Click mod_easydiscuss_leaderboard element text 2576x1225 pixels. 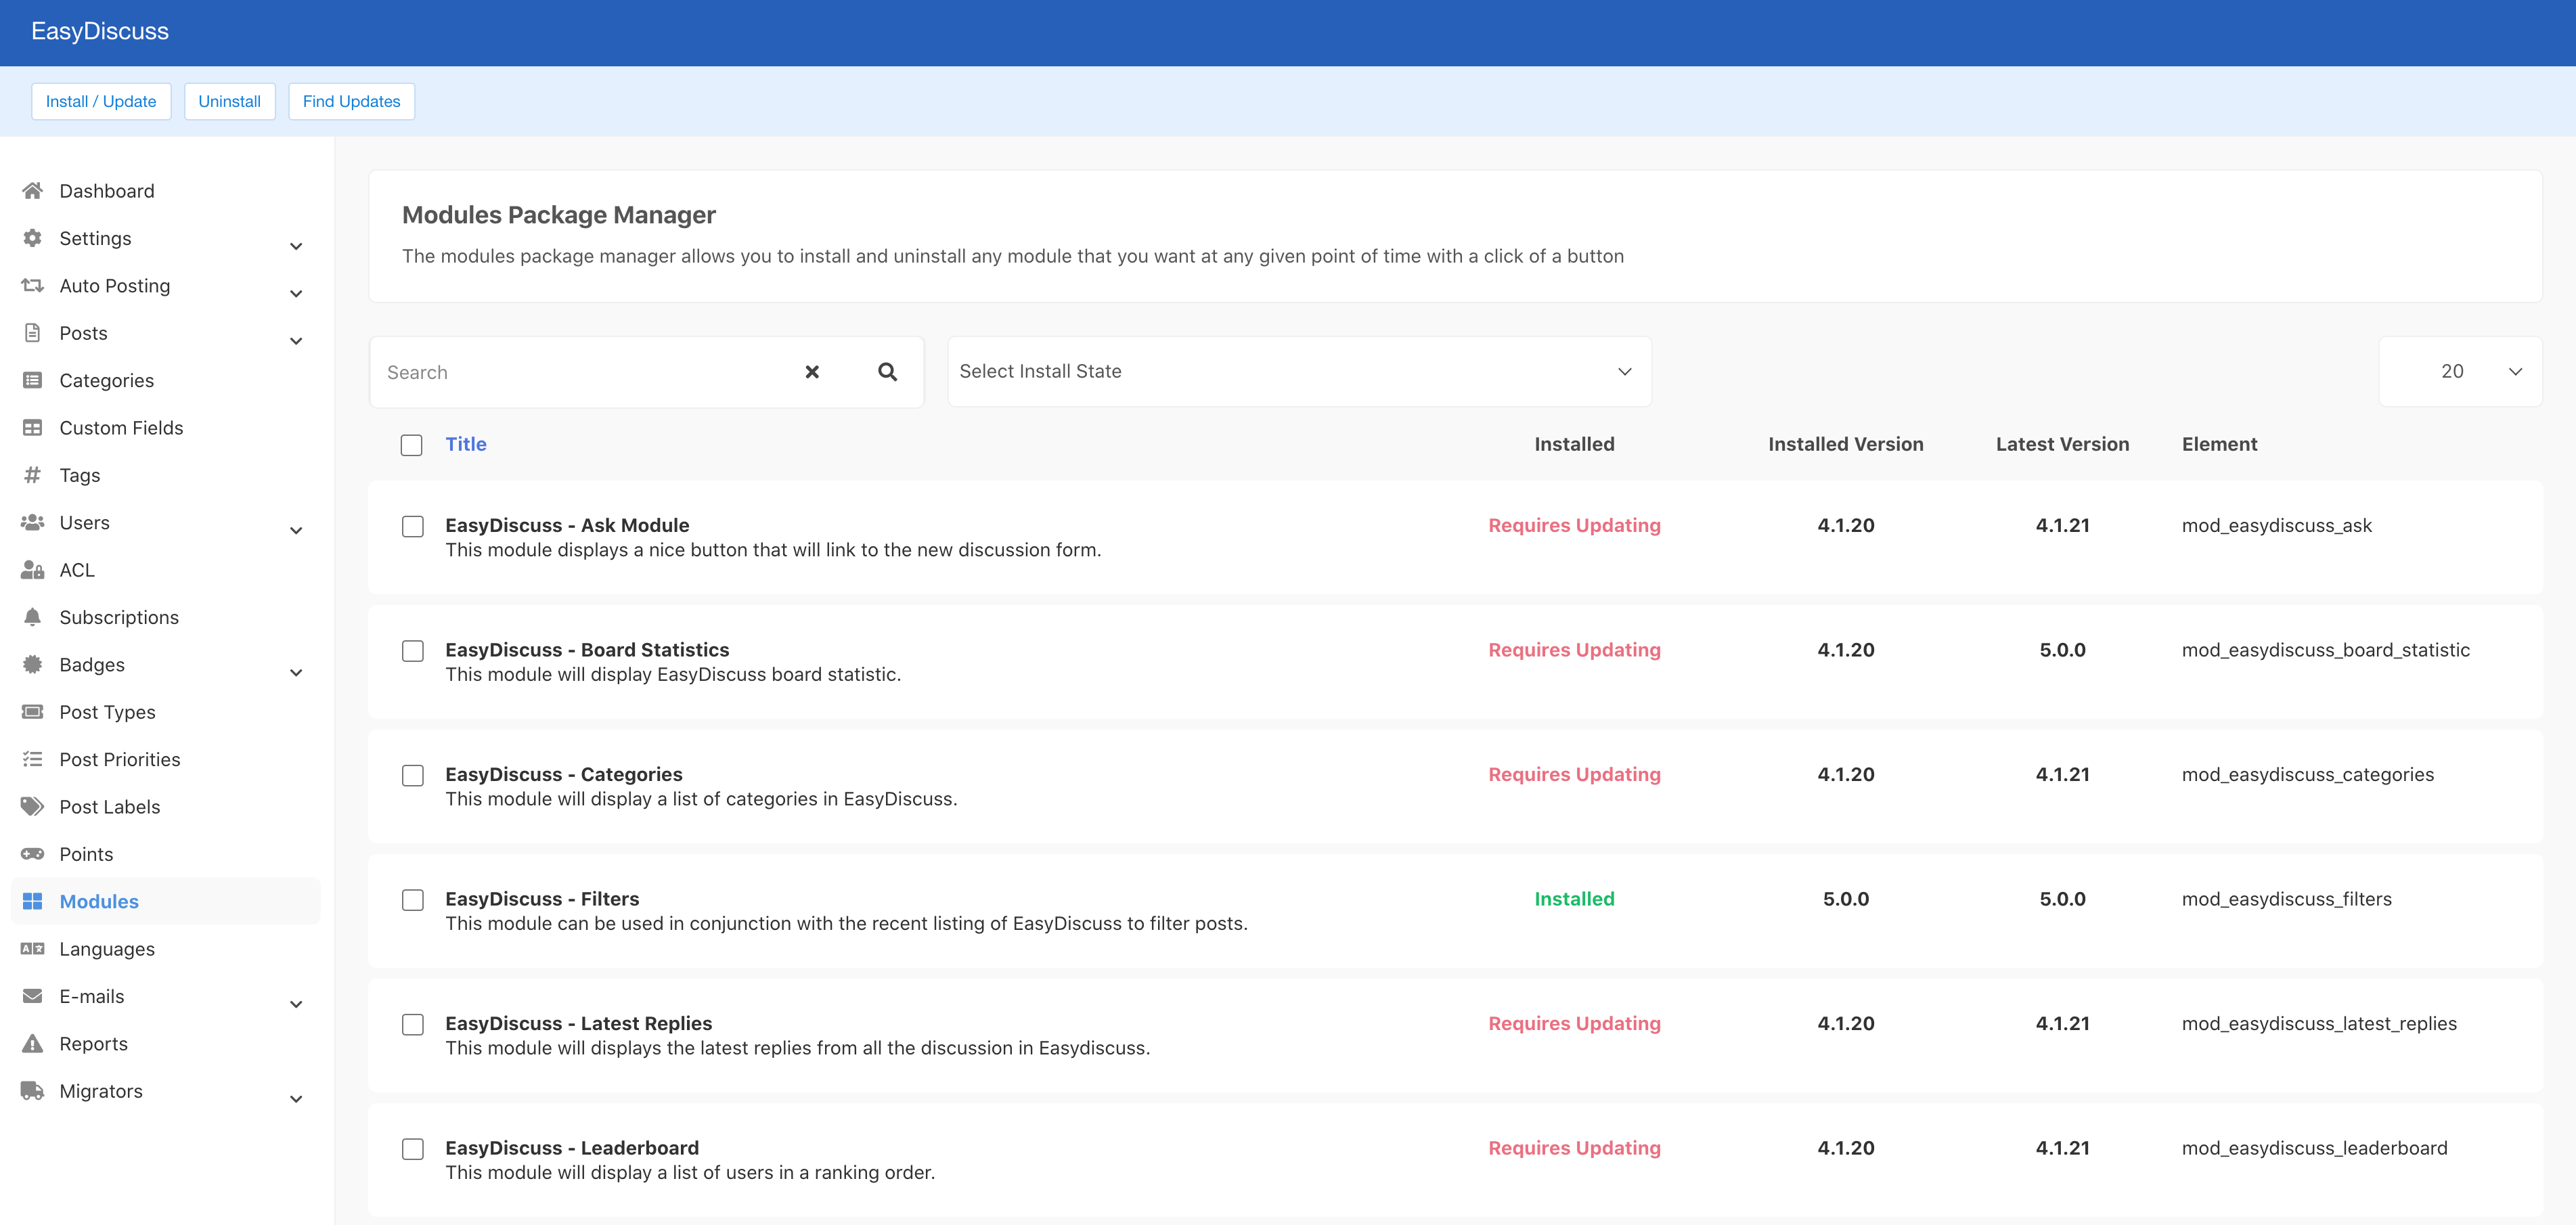[x=2314, y=1148]
